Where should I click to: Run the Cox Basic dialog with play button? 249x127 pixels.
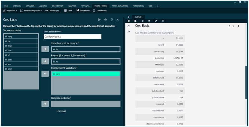coord(99,20)
